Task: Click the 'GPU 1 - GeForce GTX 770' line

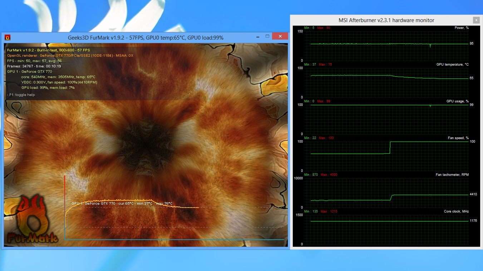Action: [29, 72]
